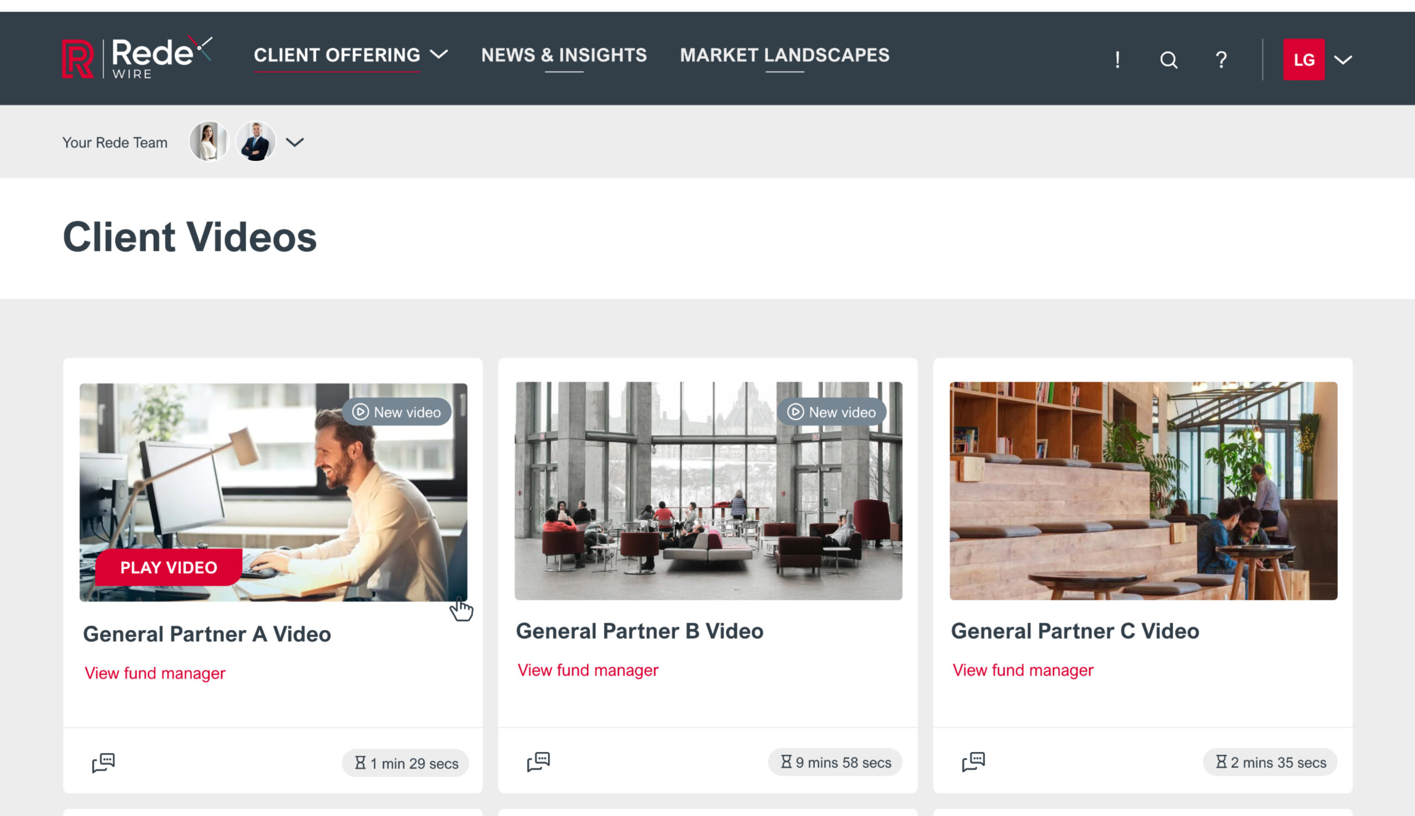This screenshot has height=816, width=1415.
Task: View fund manager for General Partner C
Action: point(1023,669)
